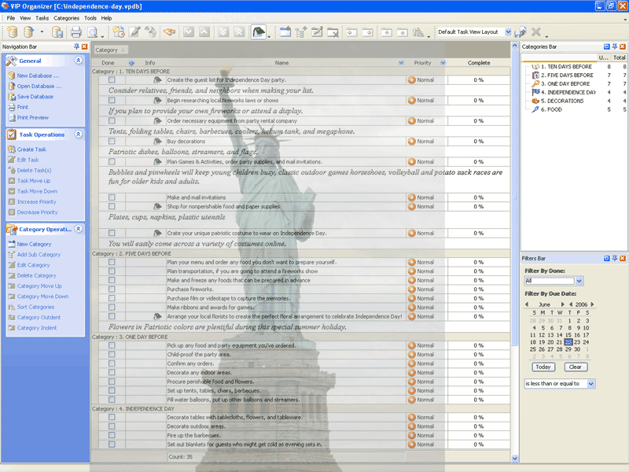
Task: Click the Save Database toolbar icon
Action: tap(57, 32)
